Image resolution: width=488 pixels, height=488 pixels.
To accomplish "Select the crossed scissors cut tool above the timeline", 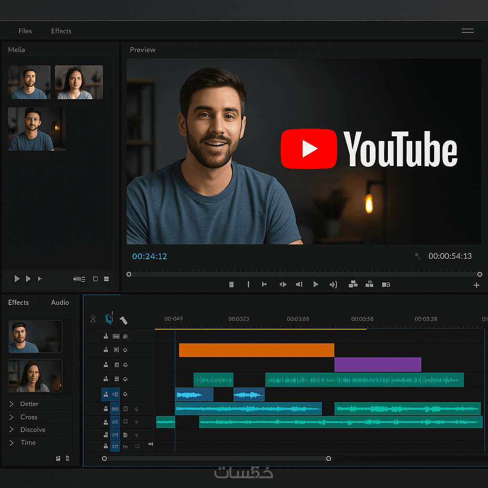I will (x=93, y=319).
